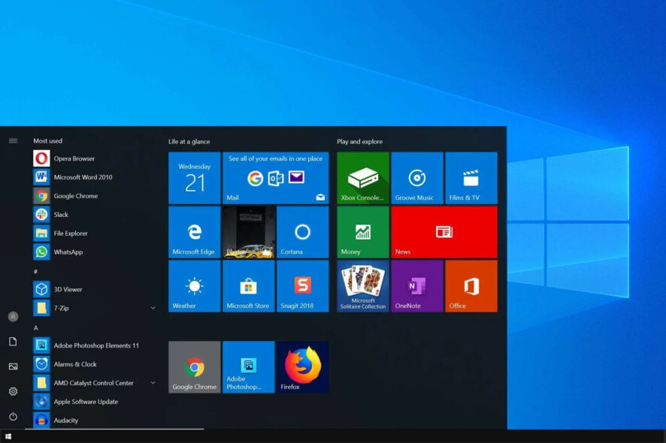Open the Snagit 2018 tile
Image resolution: width=666 pixels, height=443 pixels.
(x=302, y=286)
